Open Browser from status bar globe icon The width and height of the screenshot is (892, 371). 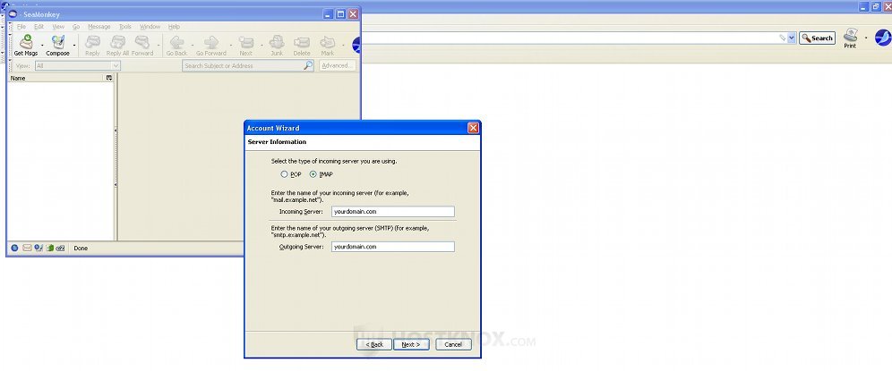point(15,248)
